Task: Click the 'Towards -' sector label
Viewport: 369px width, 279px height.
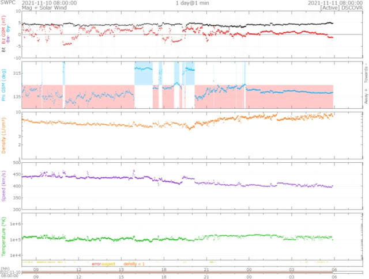Action: coord(365,72)
